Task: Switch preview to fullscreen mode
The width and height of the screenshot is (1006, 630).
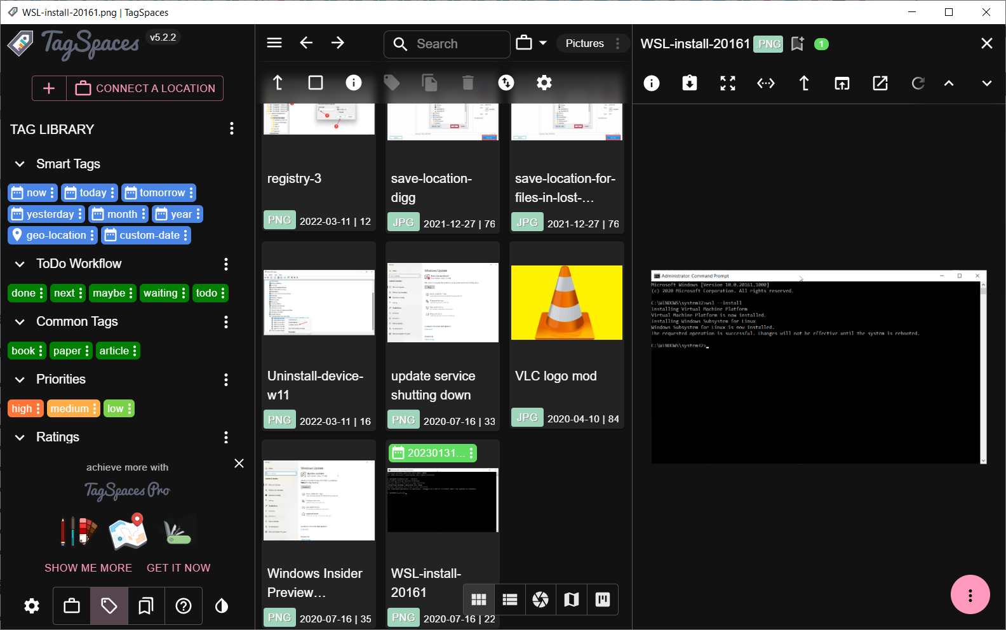Action: coord(728,83)
